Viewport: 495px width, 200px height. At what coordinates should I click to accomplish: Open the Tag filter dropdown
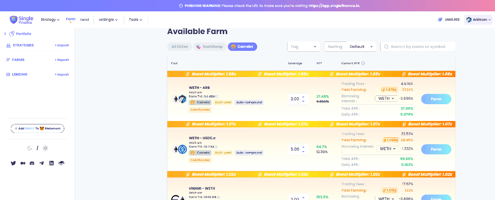[303, 46]
